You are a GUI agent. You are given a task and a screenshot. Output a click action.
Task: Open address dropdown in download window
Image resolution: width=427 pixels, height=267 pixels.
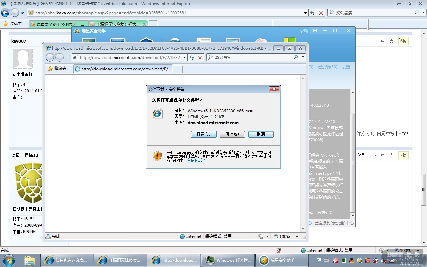pos(184,57)
